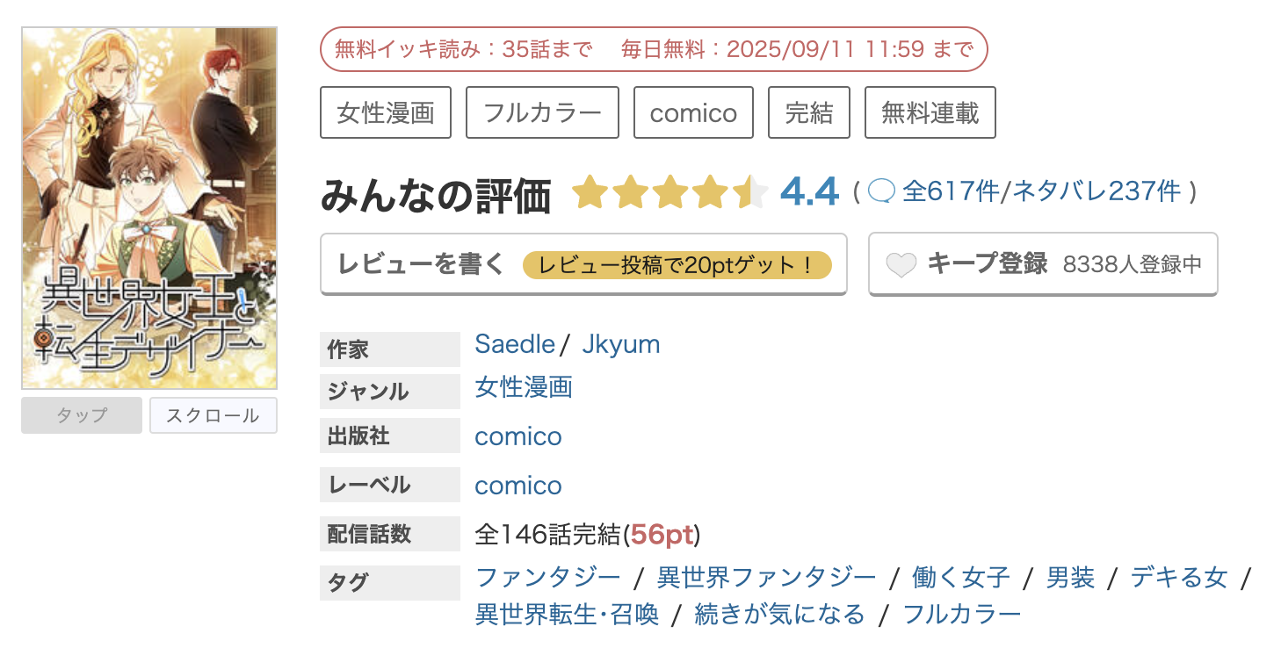Open the 全617件 reviews link
The width and height of the screenshot is (1281, 648).
point(951,191)
